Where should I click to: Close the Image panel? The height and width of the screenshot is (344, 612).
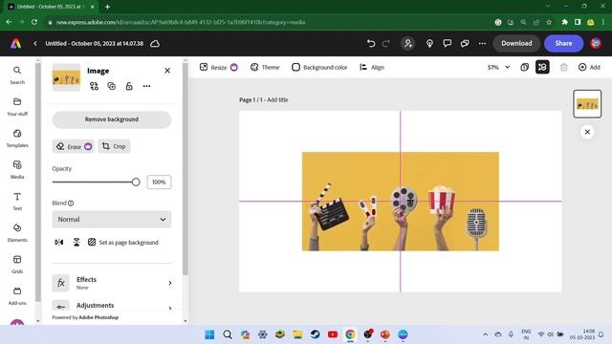click(167, 71)
